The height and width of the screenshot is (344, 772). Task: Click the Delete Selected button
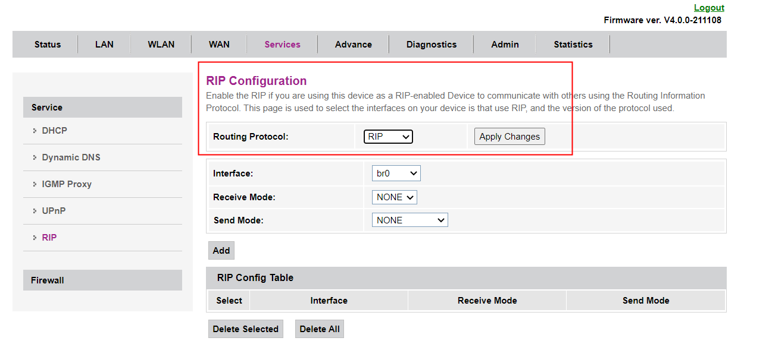245,329
